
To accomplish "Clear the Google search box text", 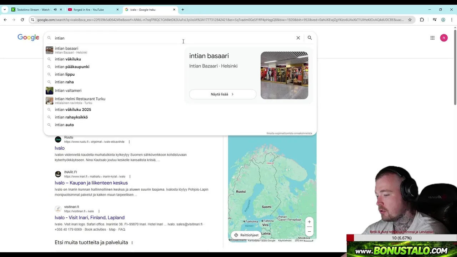I will click(x=298, y=38).
